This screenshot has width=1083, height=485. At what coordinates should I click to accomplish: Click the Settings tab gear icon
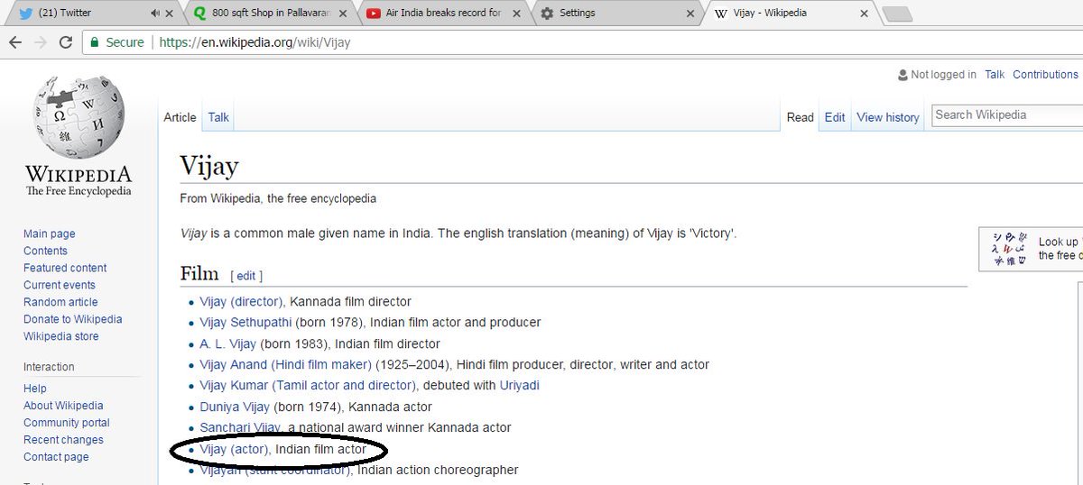547,14
